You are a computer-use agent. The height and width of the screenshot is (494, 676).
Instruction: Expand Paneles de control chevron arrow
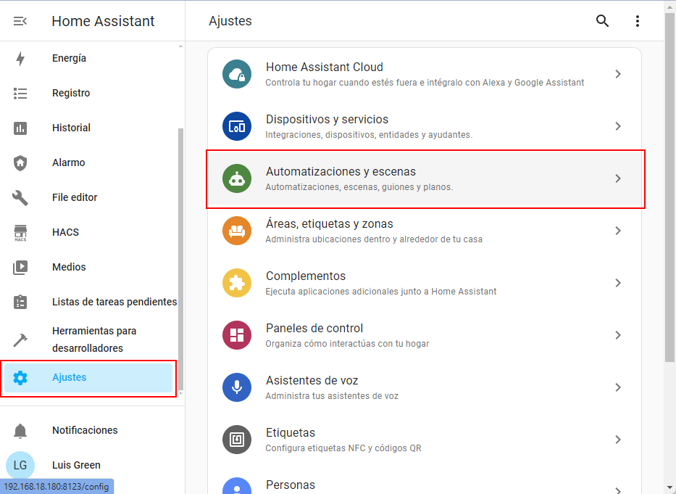tap(618, 335)
